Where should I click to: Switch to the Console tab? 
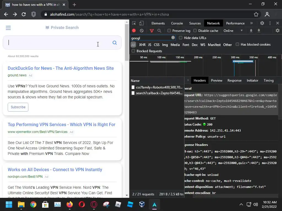(x=177, y=23)
